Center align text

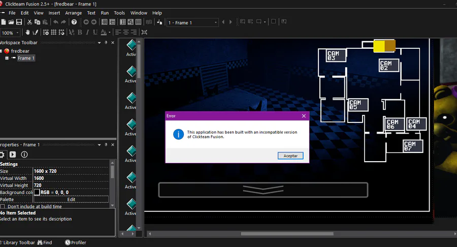(x=126, y=33)
